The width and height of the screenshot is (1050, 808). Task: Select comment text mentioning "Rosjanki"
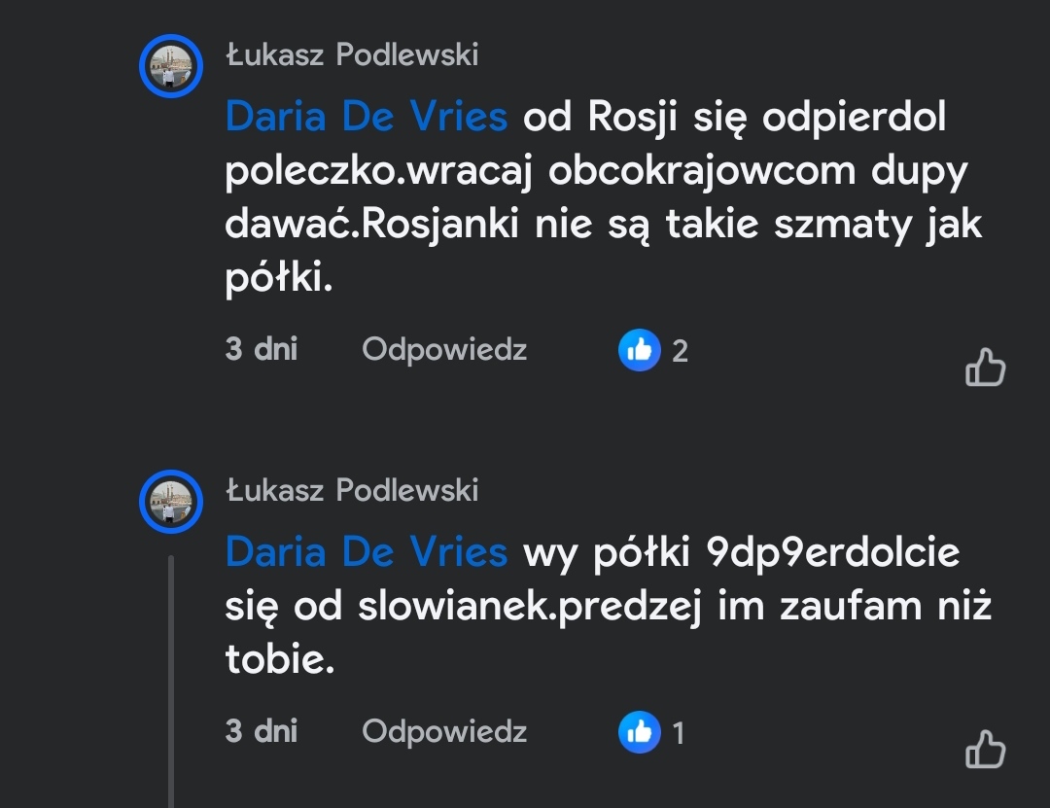603,226
